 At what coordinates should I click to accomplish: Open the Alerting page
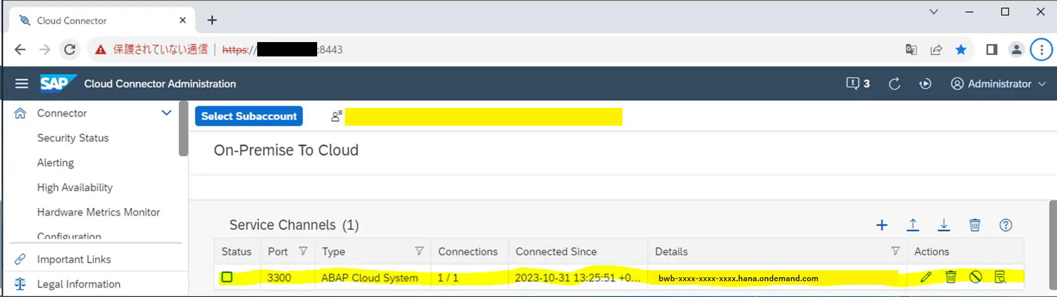(56, 163)
